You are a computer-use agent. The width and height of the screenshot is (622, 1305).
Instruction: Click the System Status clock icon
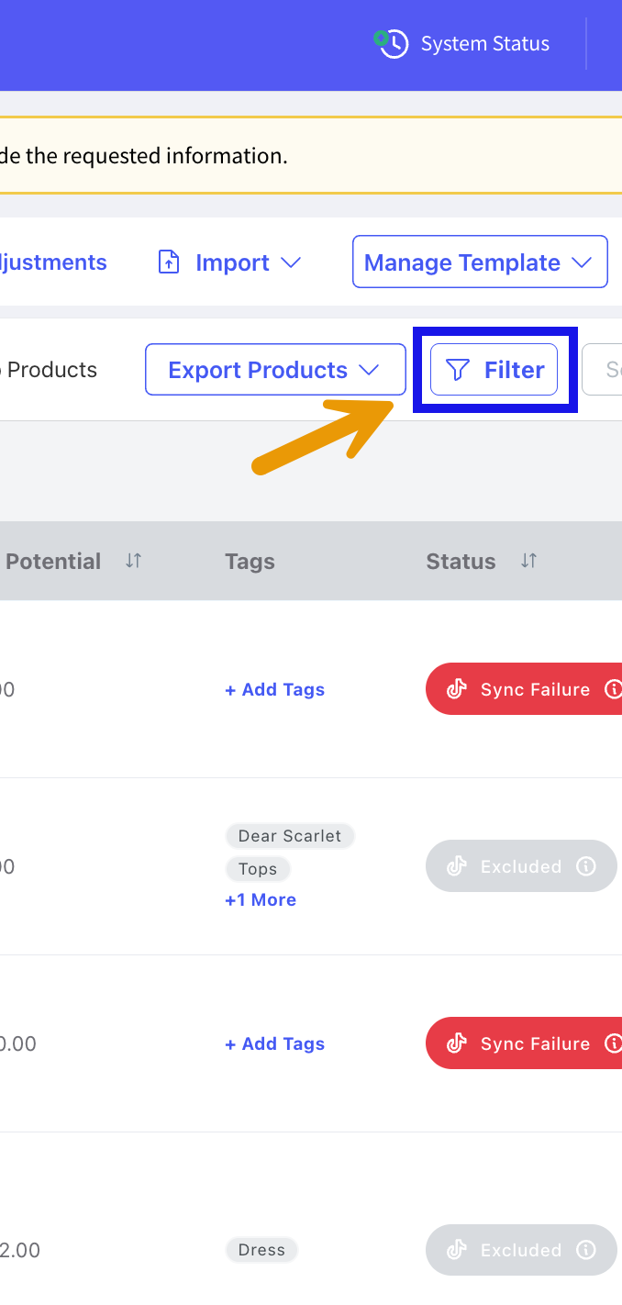[392, 43]
